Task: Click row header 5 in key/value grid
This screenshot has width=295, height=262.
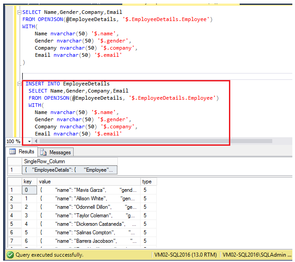Action: coord(15,224)
